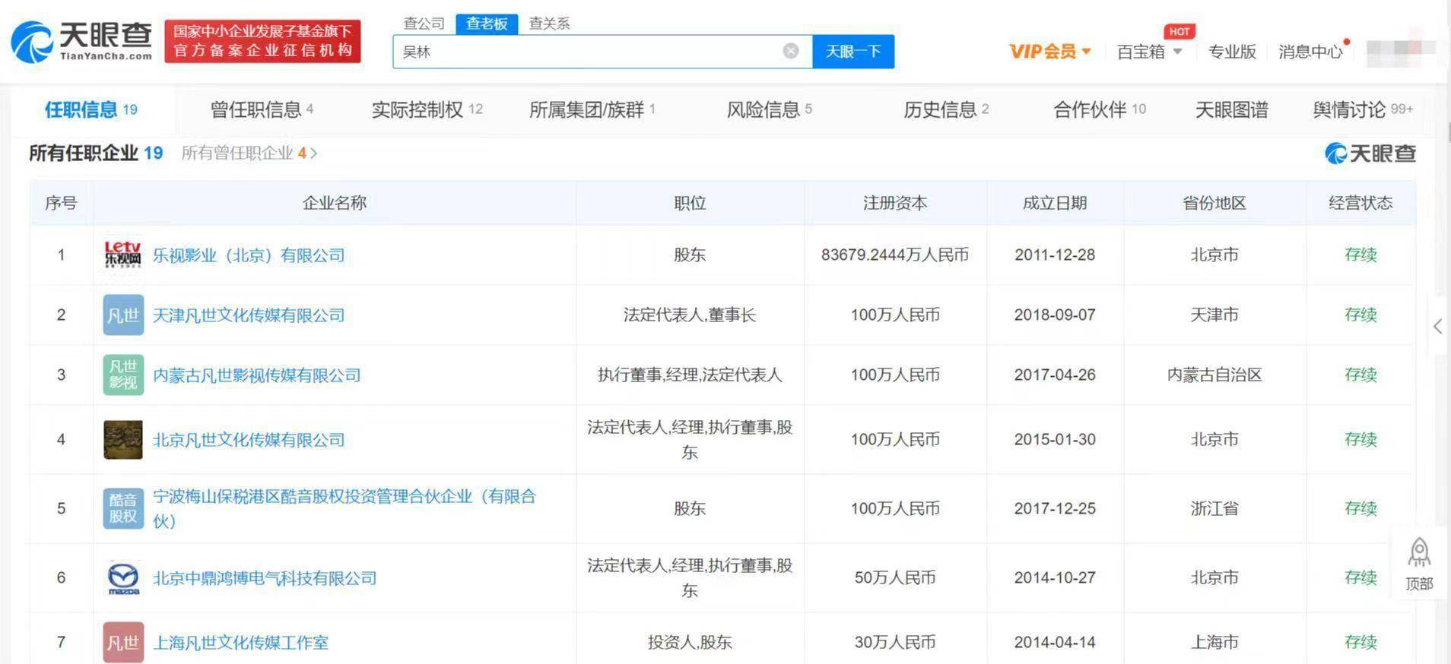Open the 历史信息 tab
The image size is (1451, 664).
(946, 109)
